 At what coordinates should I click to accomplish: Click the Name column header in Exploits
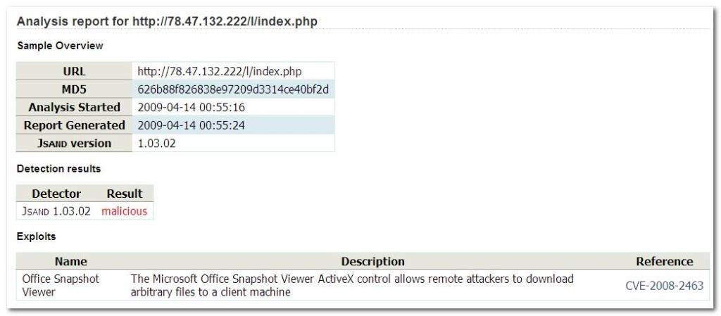pos(70,262)
